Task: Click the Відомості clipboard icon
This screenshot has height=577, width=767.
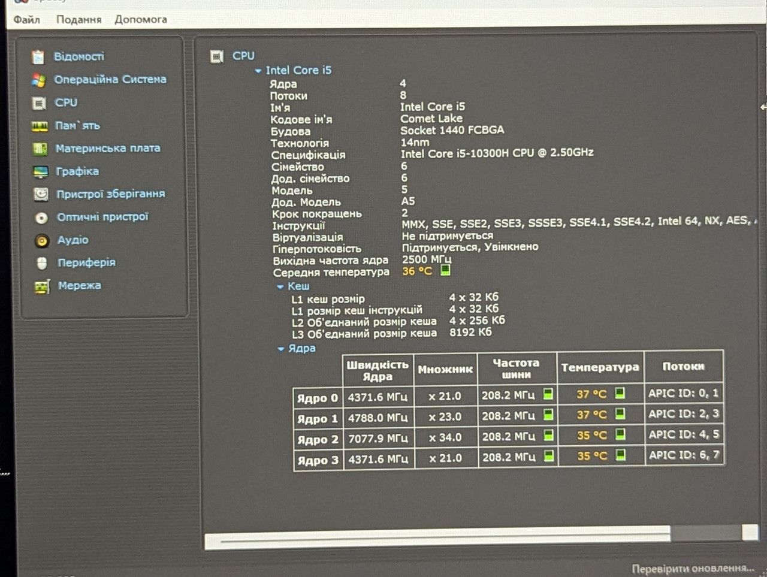Action: [38, 57]
